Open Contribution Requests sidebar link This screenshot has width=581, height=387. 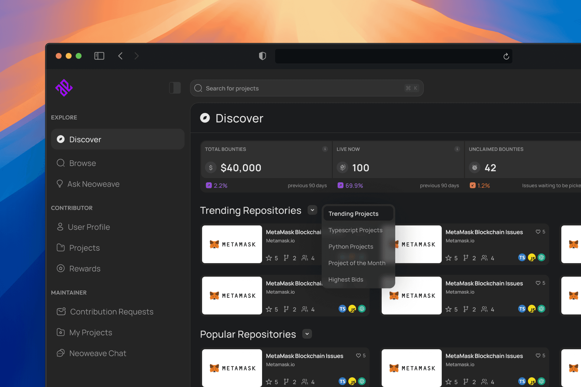click(x=111, y=312)
